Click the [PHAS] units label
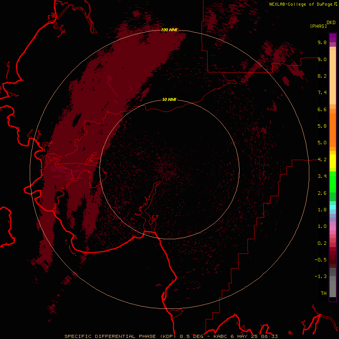 318,26
